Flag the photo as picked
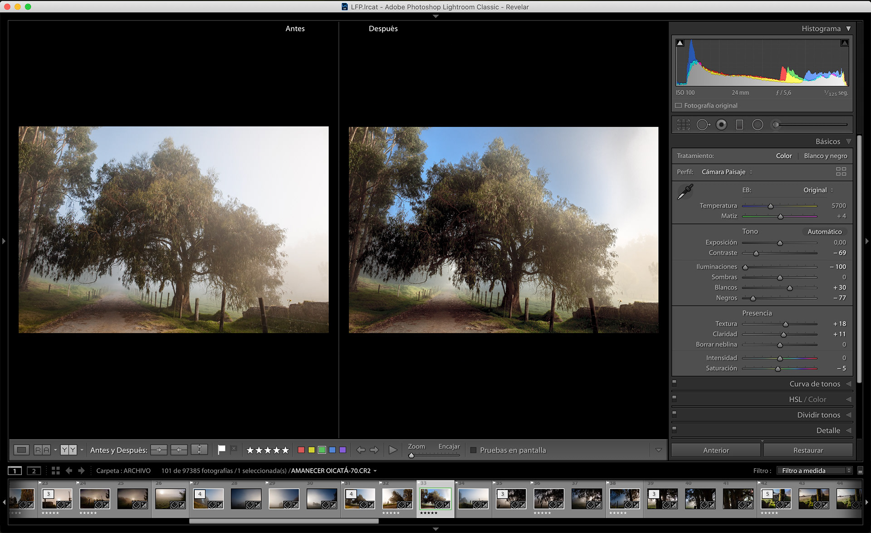This screenshot has width=871, height=533. [221, 450]
